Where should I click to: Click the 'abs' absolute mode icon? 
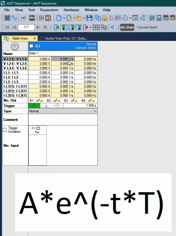click(x=32, y=18)
